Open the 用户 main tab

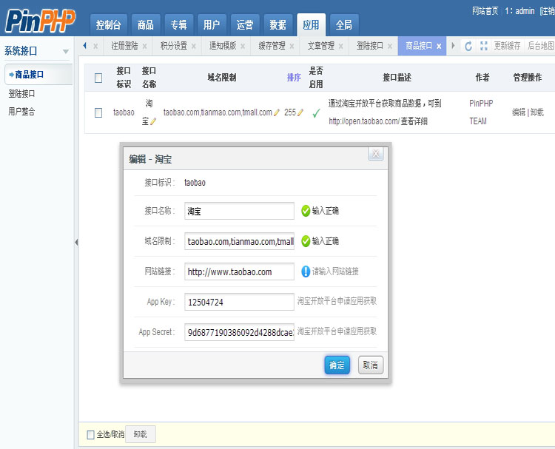[x=212, y=25]
